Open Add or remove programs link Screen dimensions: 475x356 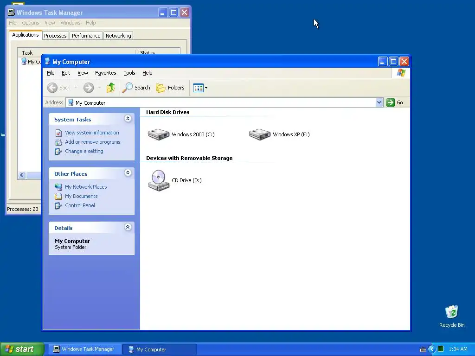pyautogui.click(x=92, y=142)
